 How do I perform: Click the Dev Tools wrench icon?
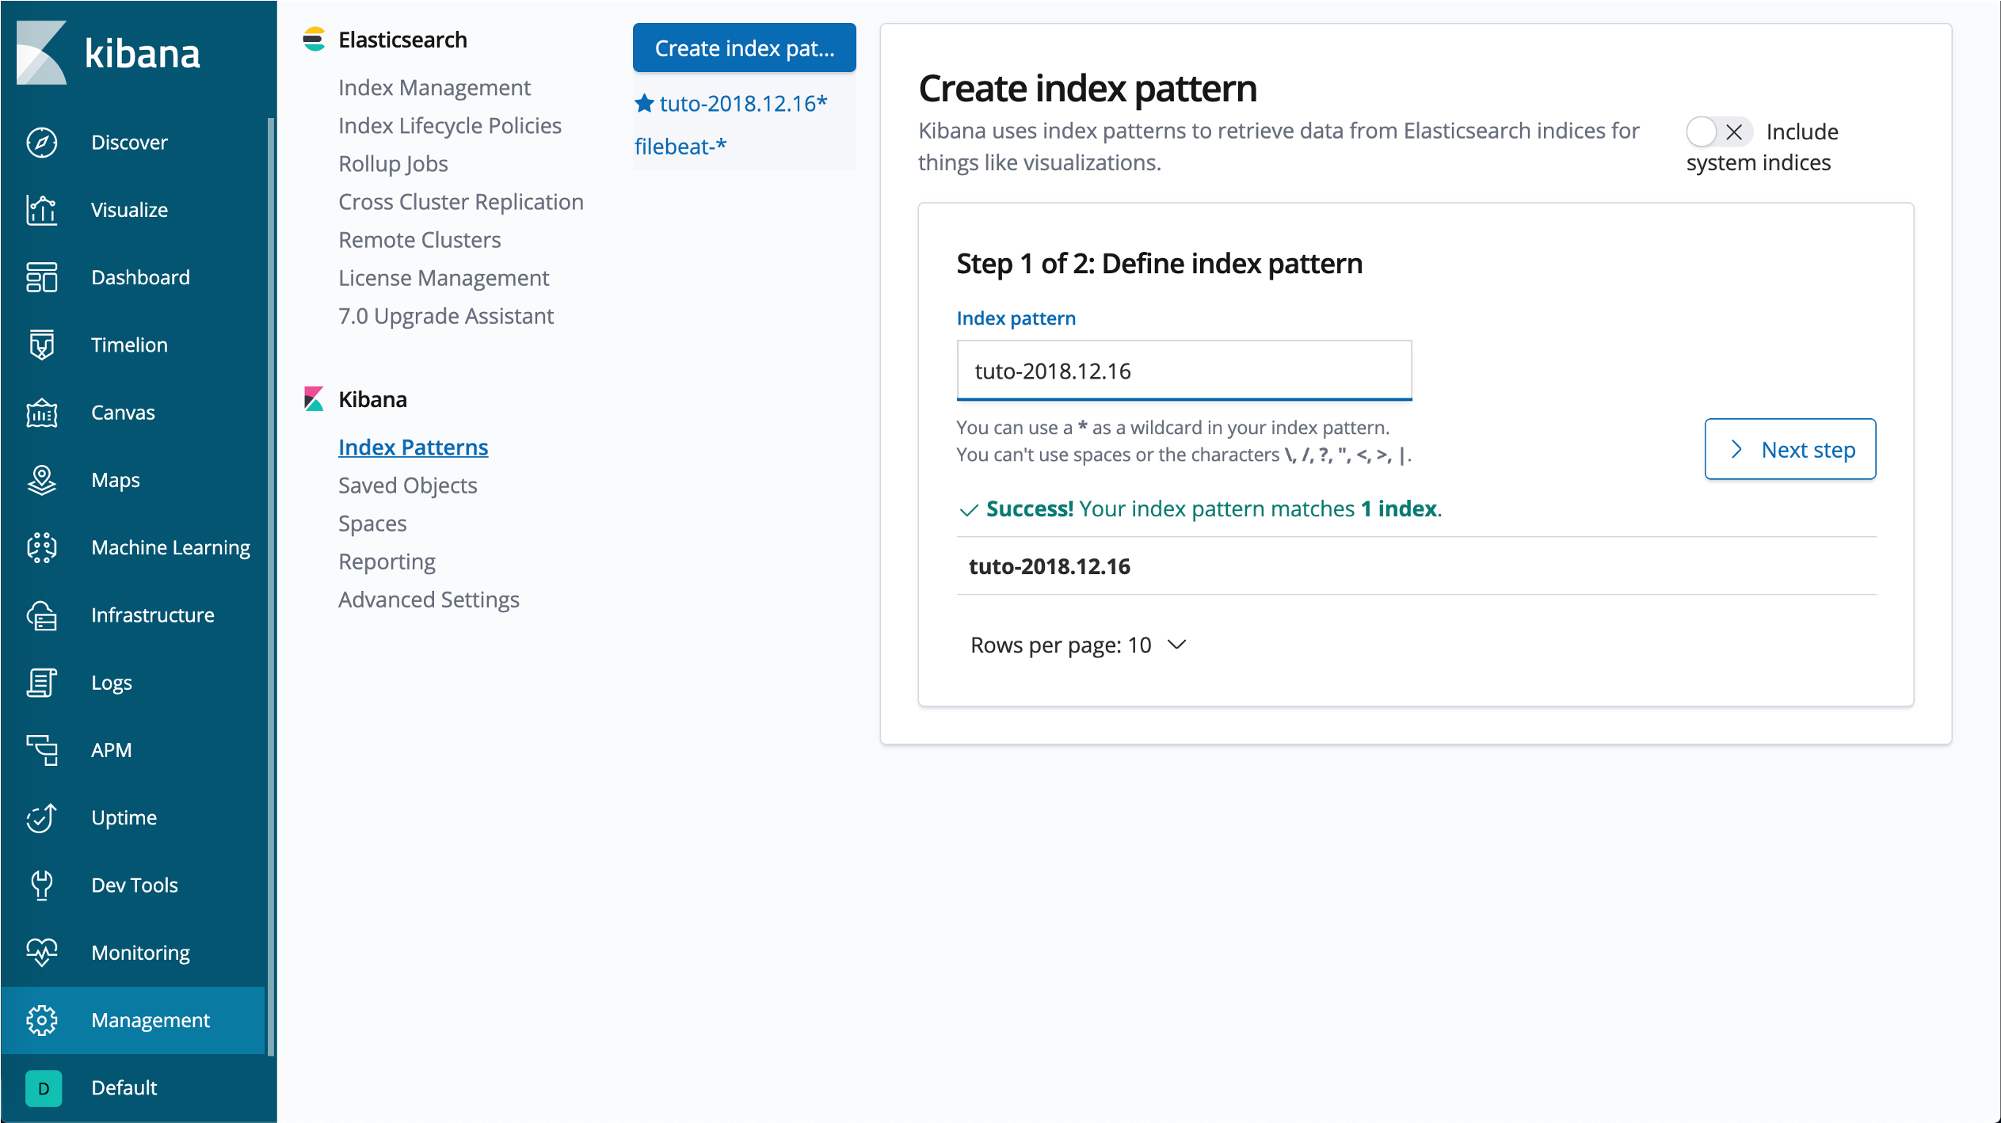click(41, 885)
